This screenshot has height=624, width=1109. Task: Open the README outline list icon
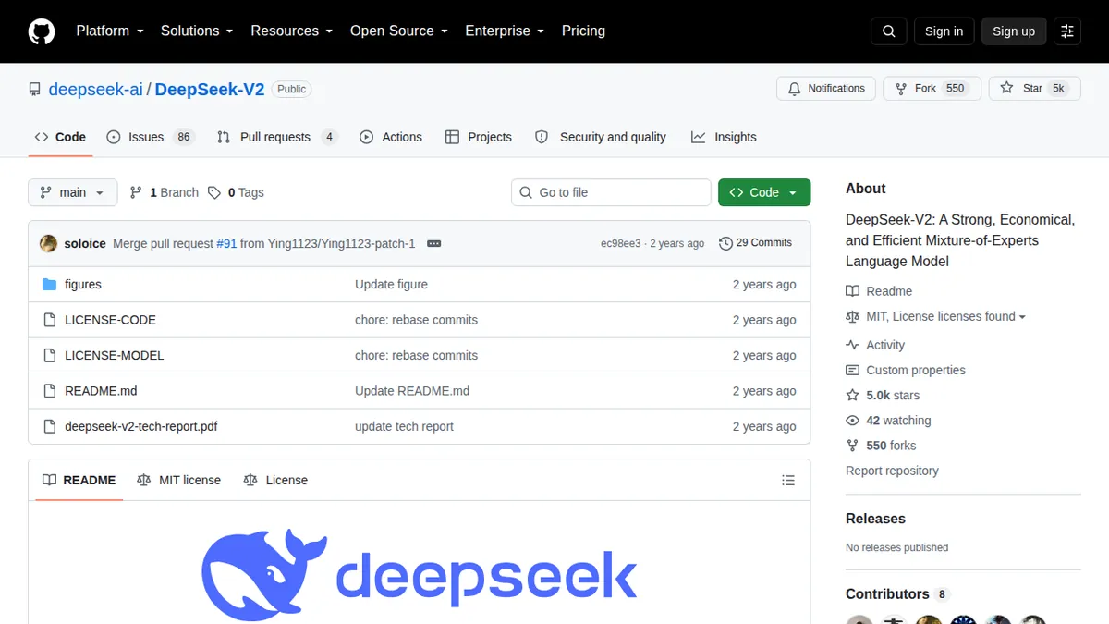click(x=788, y=481)
